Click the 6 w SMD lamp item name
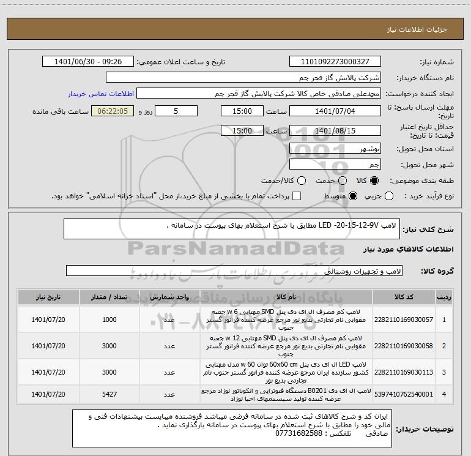This screenshot has width=471, height=456. coord(286,320)
